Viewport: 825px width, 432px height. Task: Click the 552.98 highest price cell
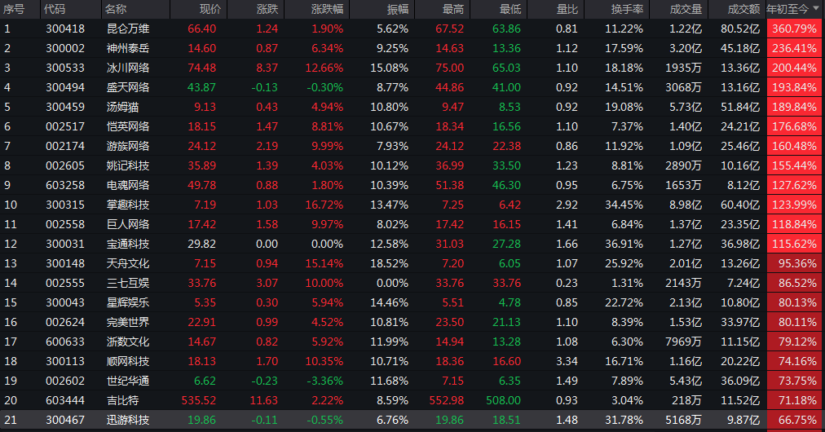(x=447, y=400)
